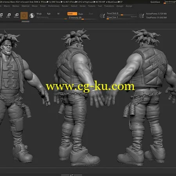Open the Macro menu

[7, 6]
